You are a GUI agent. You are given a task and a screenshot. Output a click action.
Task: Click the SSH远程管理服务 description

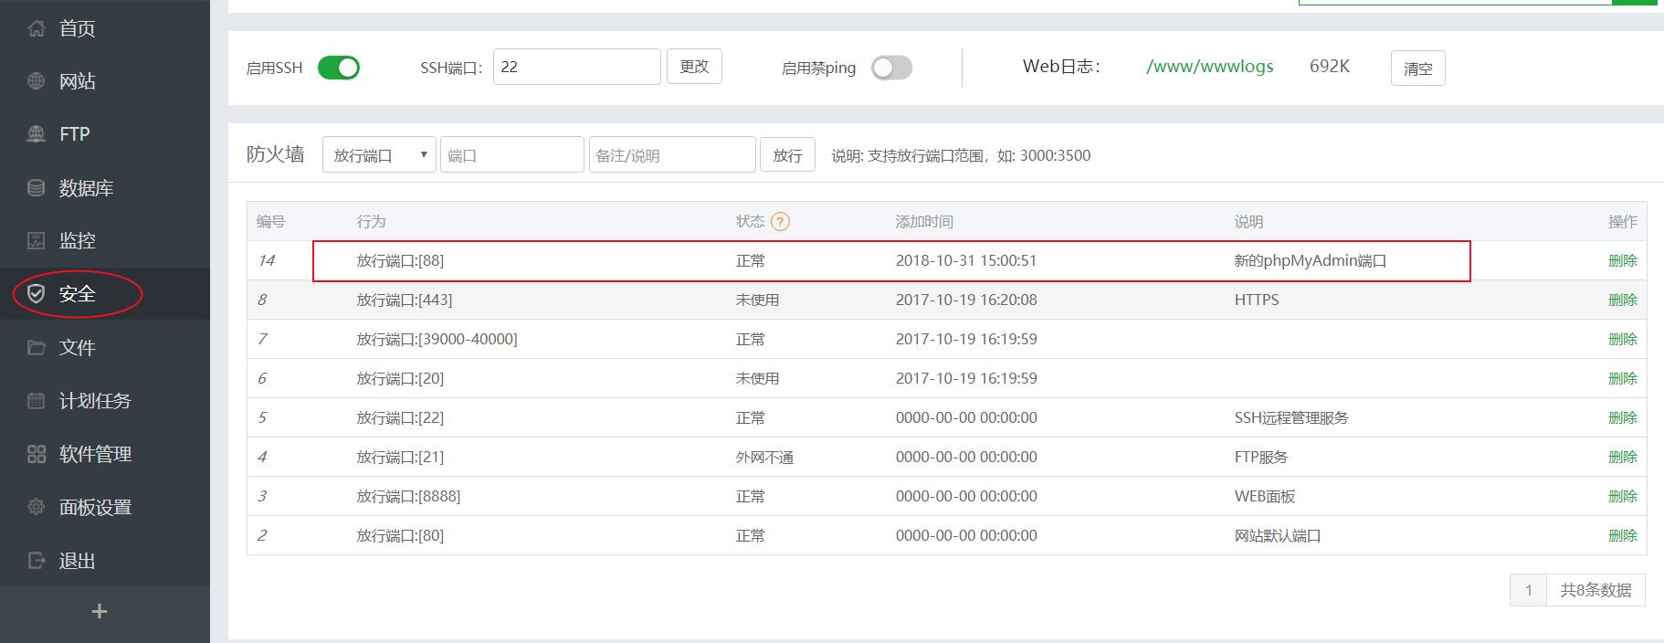coord(1291,417)
